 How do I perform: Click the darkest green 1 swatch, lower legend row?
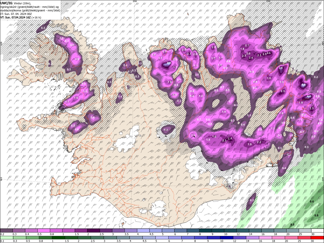click(x=58, y=237)
